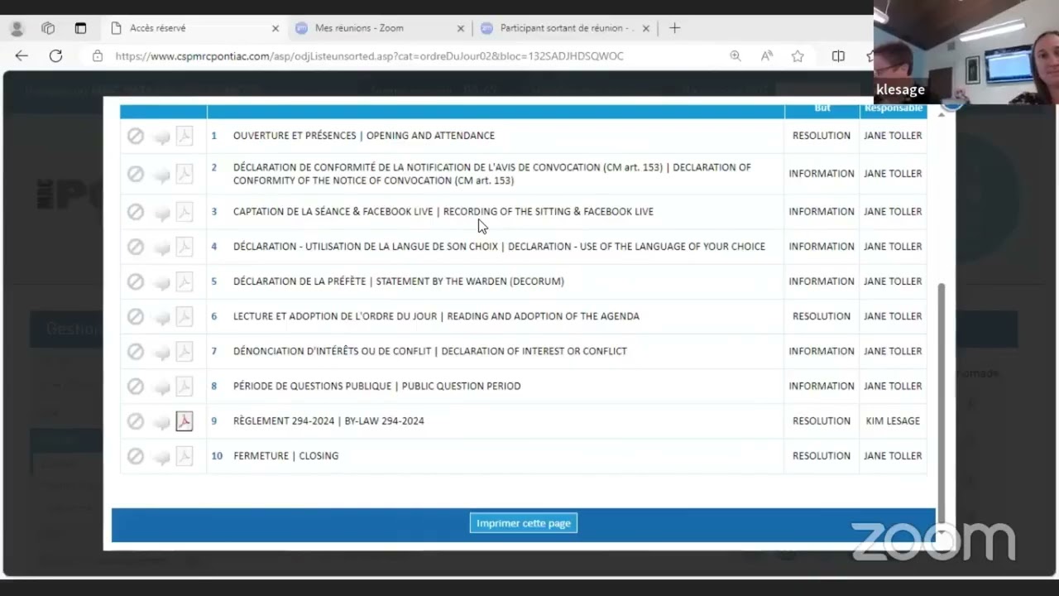Click RESOLUTION in the Règlement 294-2024 row
This screenshot has height=596, width=1059.
pyautogui.click(x=822, y=421)
